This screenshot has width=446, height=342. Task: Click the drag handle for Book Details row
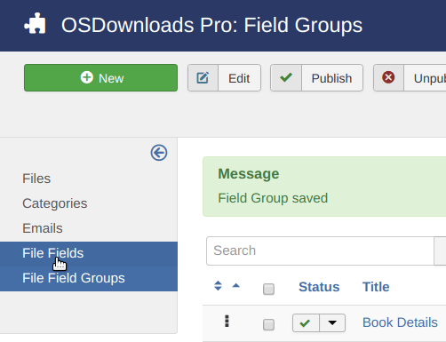pyautogui.click(x=227, y=322)
